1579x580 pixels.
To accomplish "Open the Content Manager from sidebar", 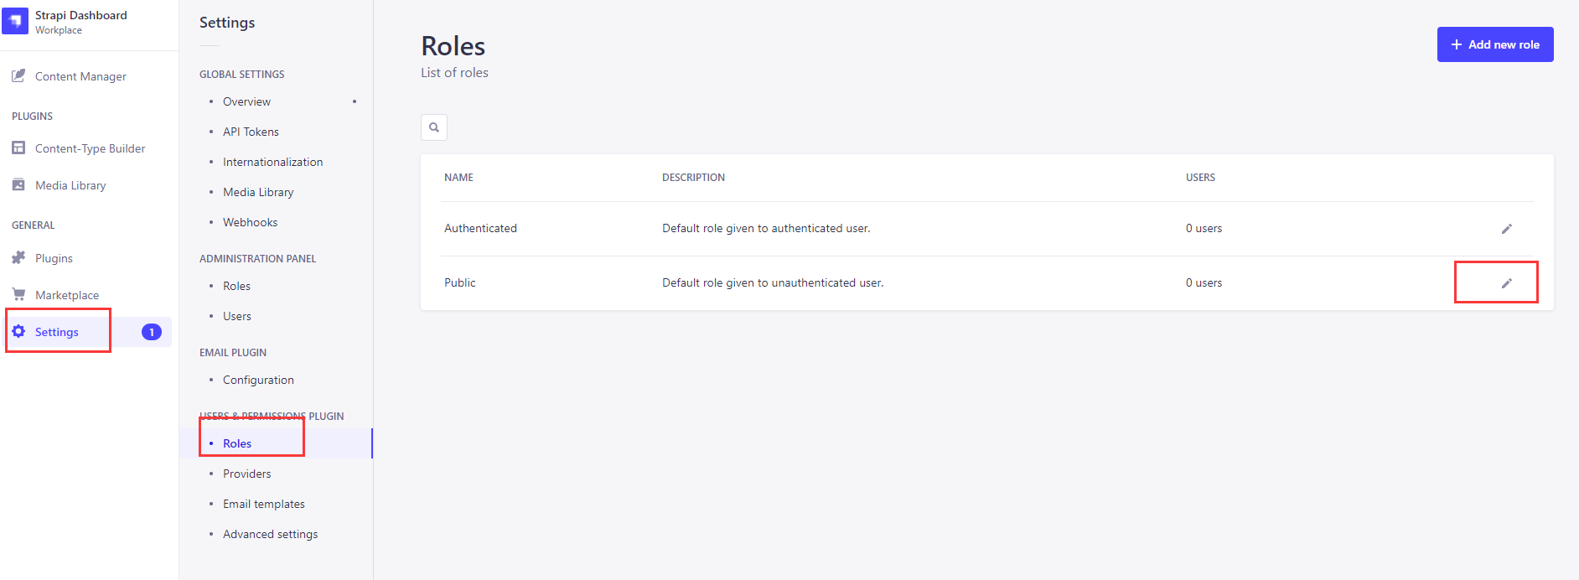I will [80, 75].
